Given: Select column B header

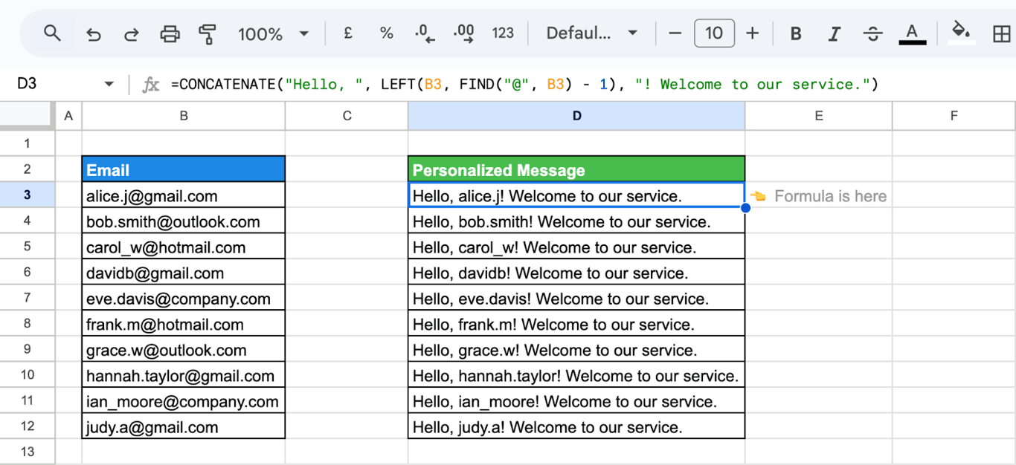Looking at the screenshot, I should (x=184, y=115).
